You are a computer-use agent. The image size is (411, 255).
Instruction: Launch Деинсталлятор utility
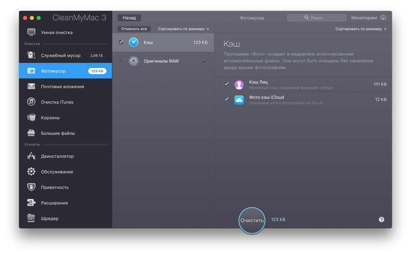(x=65, y=156)
